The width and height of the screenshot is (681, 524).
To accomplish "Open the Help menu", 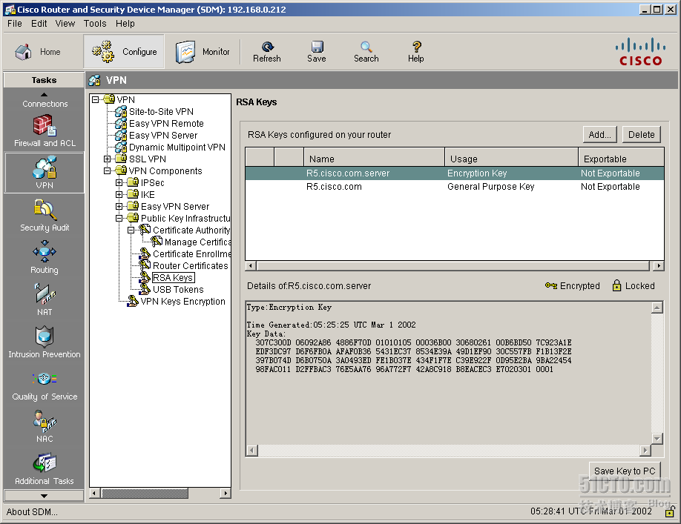I will (x=125, y=24).
